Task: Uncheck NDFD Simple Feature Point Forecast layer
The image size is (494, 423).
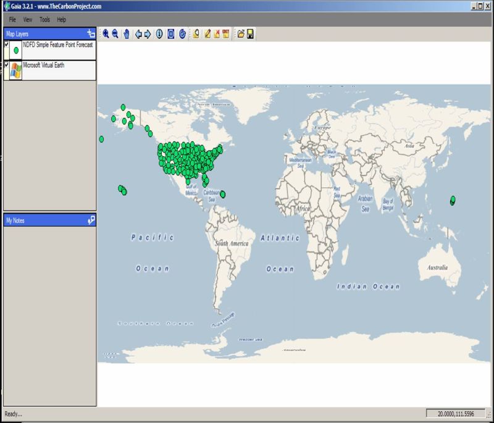Action: click(x=6, y=44)
